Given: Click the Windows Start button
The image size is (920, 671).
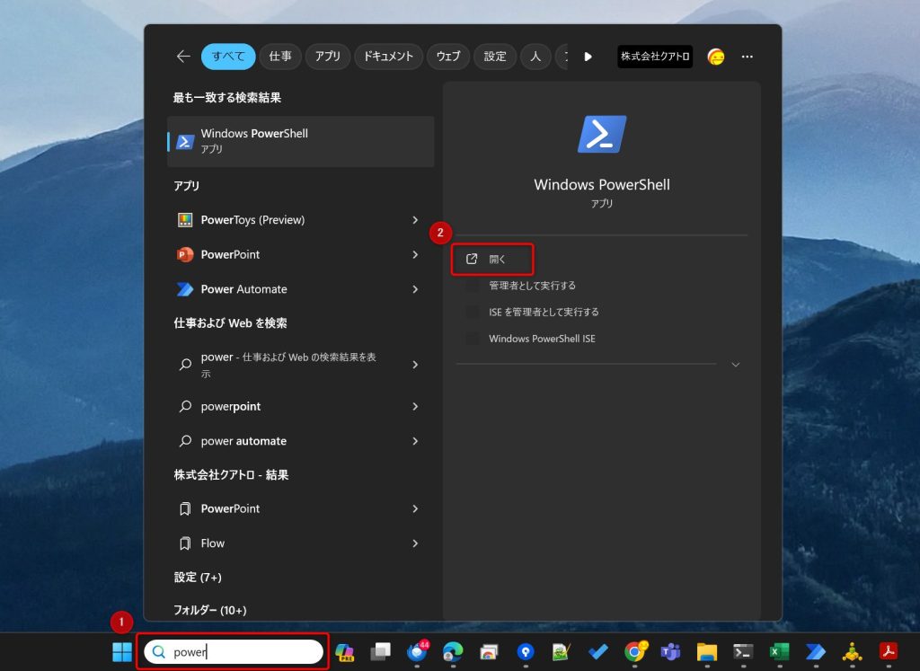Looking at the screenshot, I should point(122,651).
